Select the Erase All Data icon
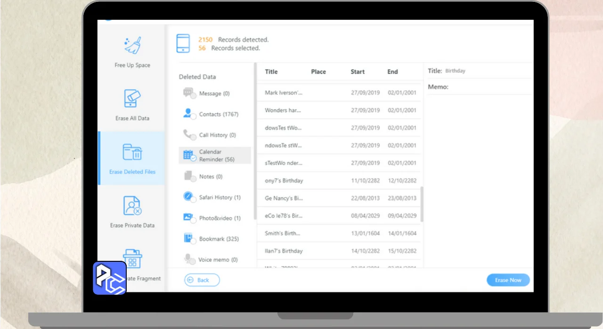603x329 pixels. click(x=132, y=99)
